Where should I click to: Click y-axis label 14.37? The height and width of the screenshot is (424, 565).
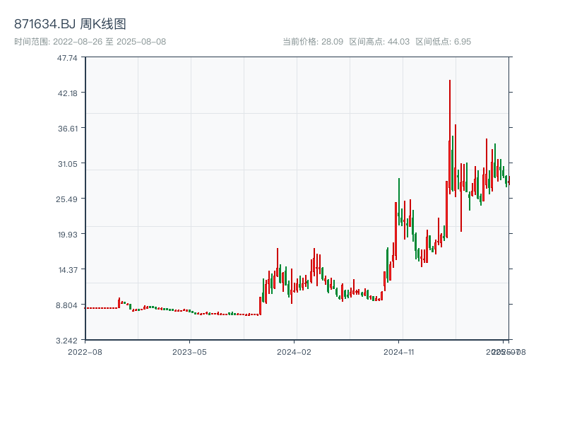[68, 270]
